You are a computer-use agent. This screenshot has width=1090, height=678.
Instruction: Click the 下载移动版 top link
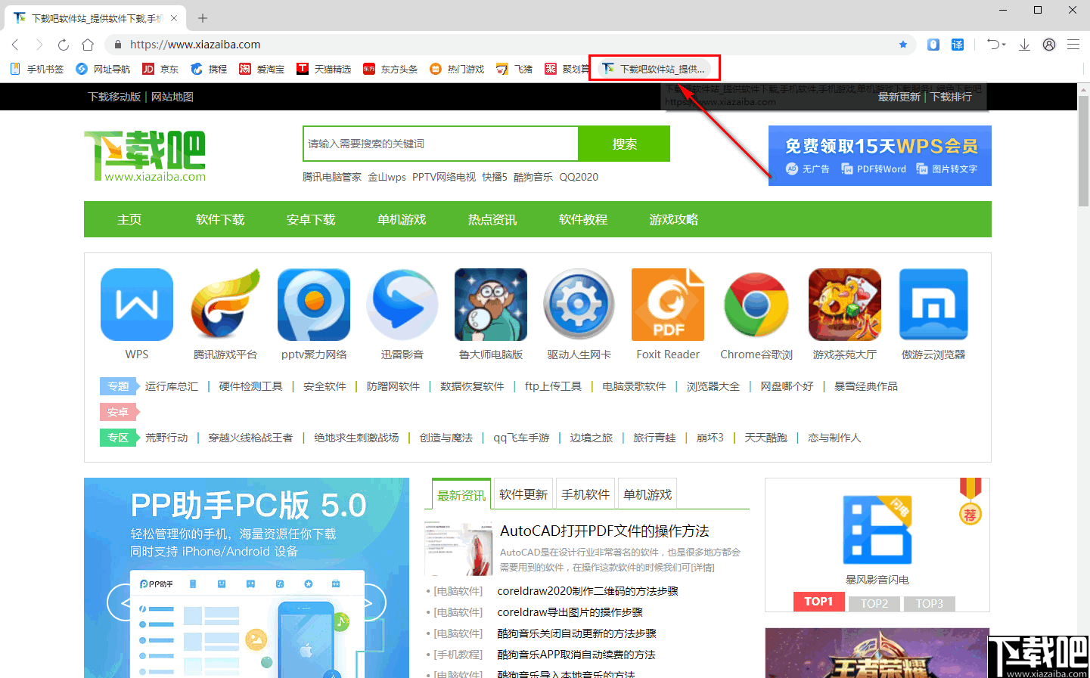click(x=114, y=97)
